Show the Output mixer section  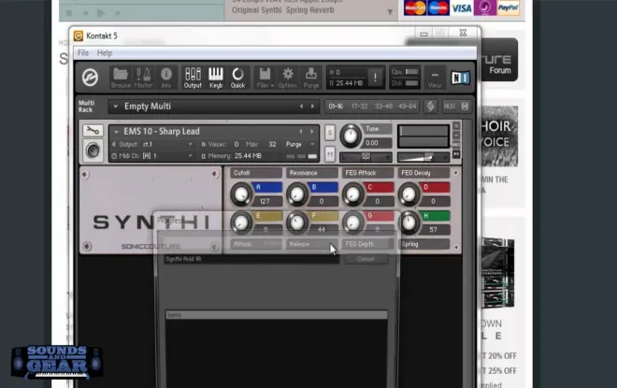click(193, 78)
